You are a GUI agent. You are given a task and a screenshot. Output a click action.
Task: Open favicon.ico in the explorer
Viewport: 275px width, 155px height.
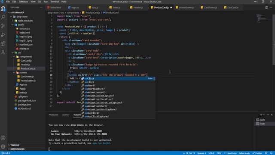point(25,29)
